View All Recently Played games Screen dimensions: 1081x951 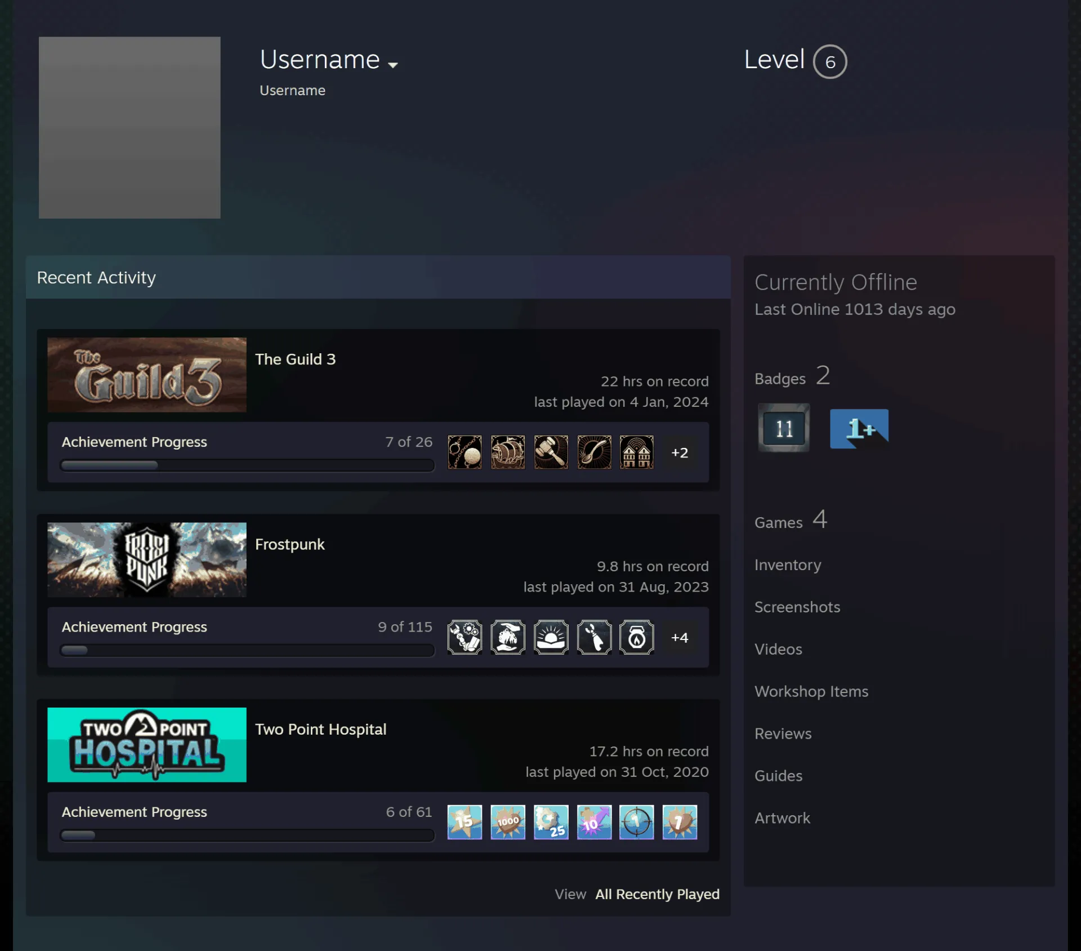(x=657, y=894)
